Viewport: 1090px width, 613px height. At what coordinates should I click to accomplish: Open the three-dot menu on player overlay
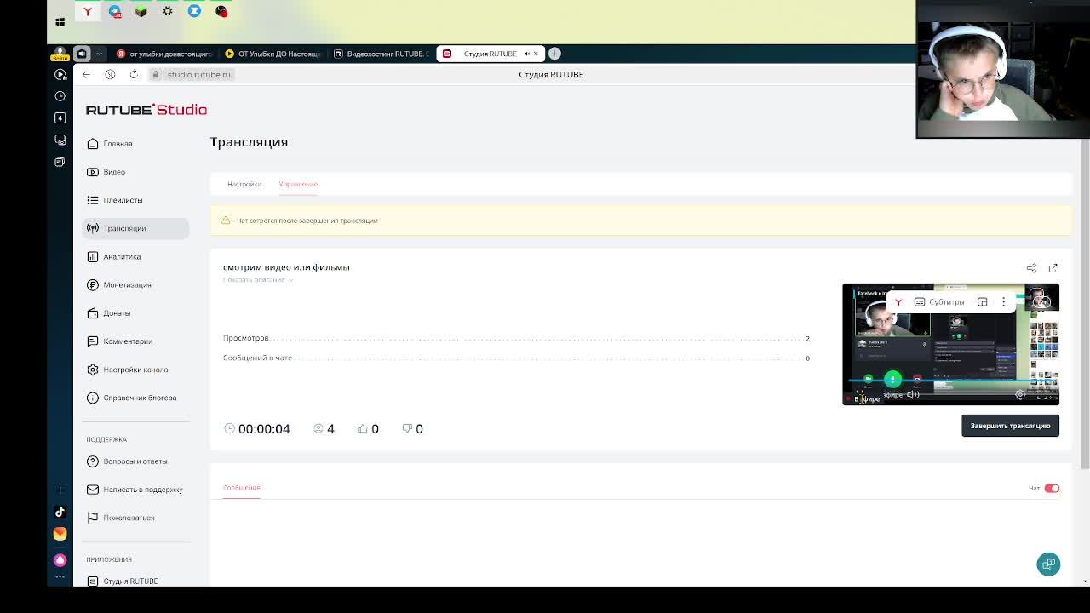pyautogui.click(x=1003, y=302)
